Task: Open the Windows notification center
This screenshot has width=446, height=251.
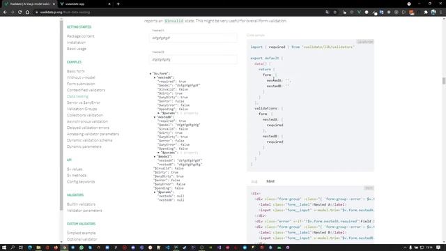Action: [438, 248]
